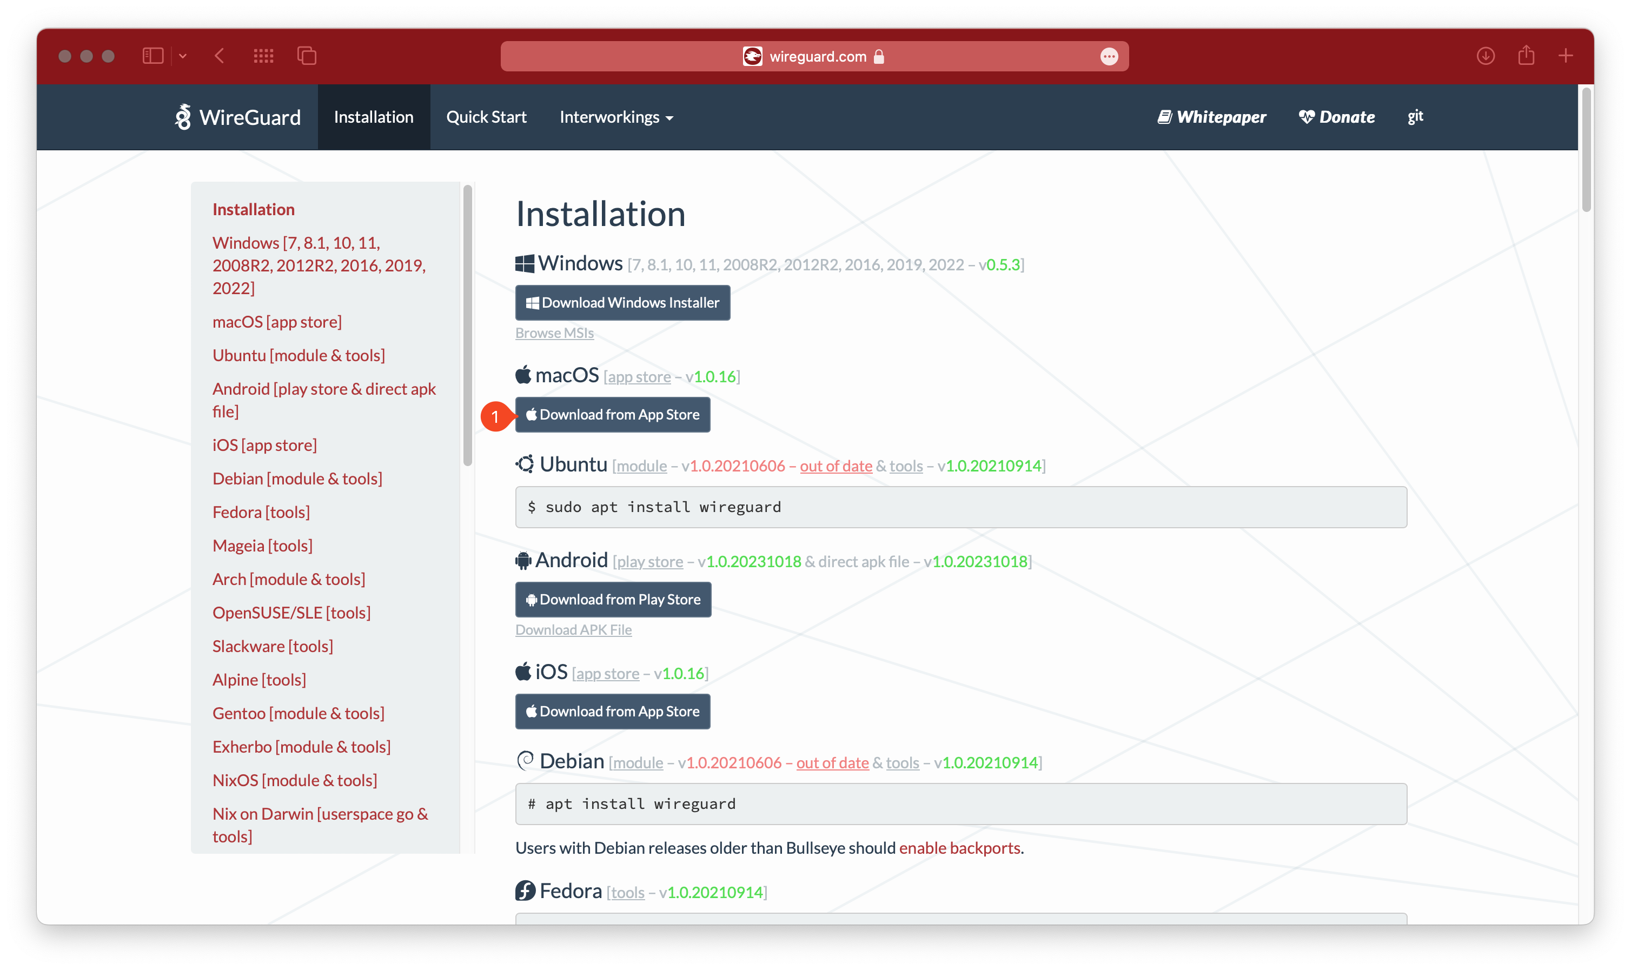Expand the Interworkings dropdown menu
The image size is (1631, 970).
(x=616, y=118)
